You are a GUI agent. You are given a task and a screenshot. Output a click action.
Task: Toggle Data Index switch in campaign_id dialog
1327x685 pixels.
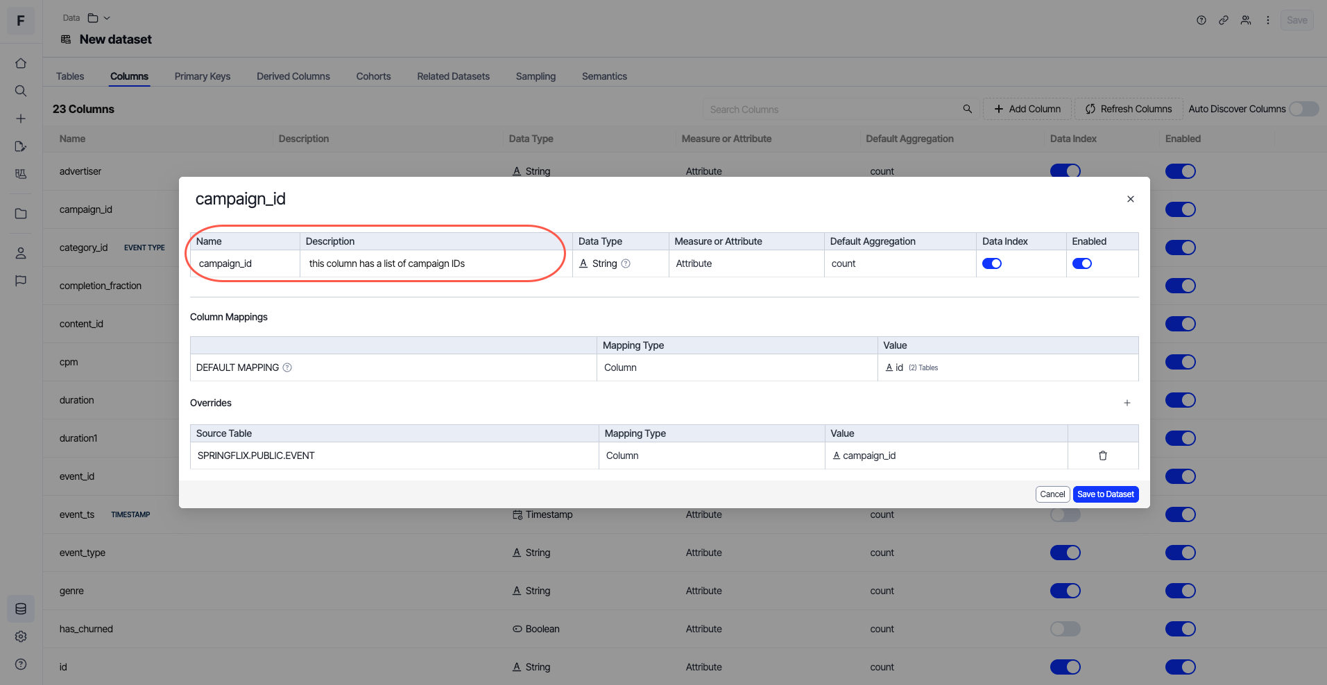(x=992, y=263)
